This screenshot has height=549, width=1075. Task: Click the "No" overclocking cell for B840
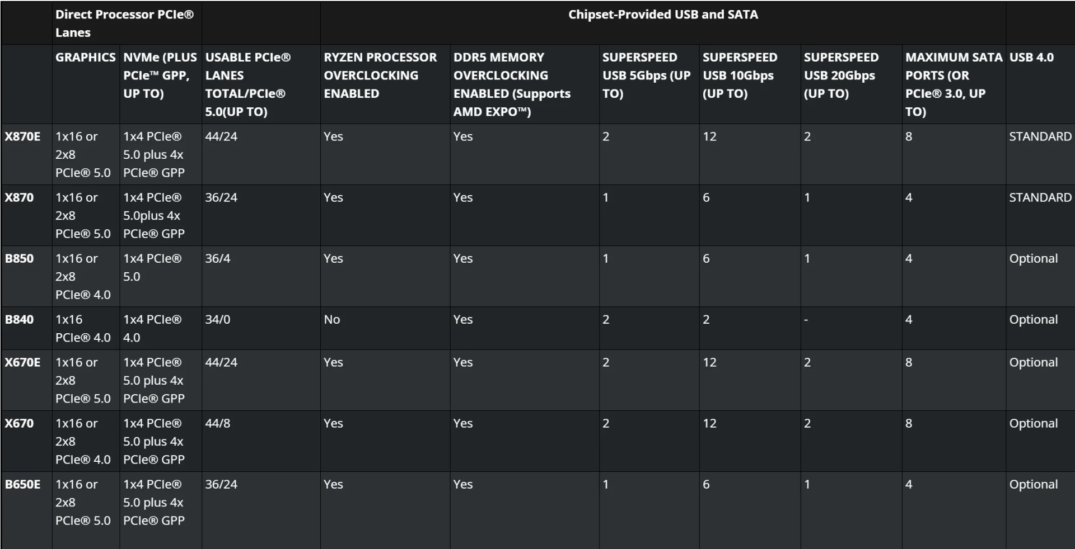331,319
